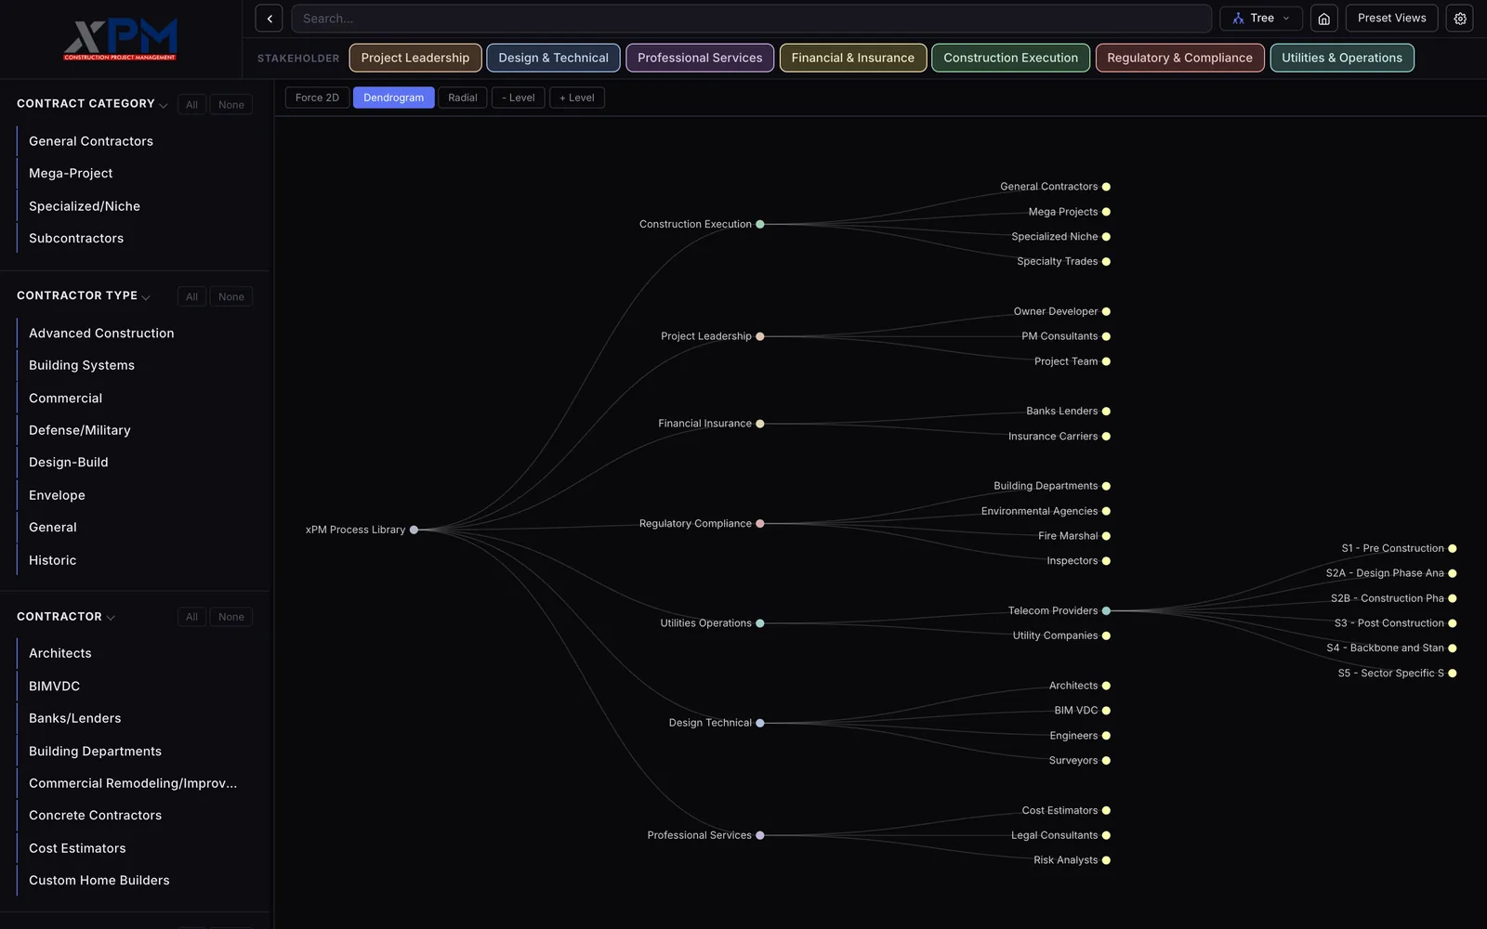Viewport: 1487px width, 929px height.
Task: Collapse the Financial Insurance tree node
Action: tap(760, 424)
